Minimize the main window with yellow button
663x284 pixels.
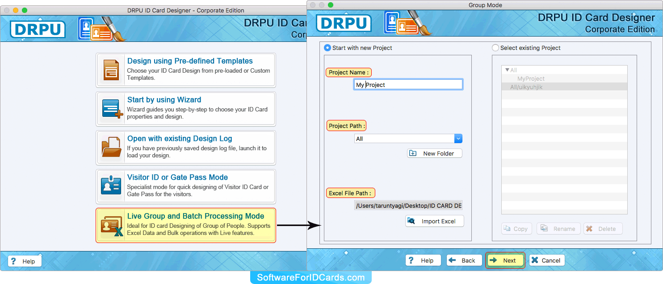click(x=16, y=10)
